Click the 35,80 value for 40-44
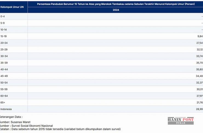203x133 pixels. coord(199,69)
